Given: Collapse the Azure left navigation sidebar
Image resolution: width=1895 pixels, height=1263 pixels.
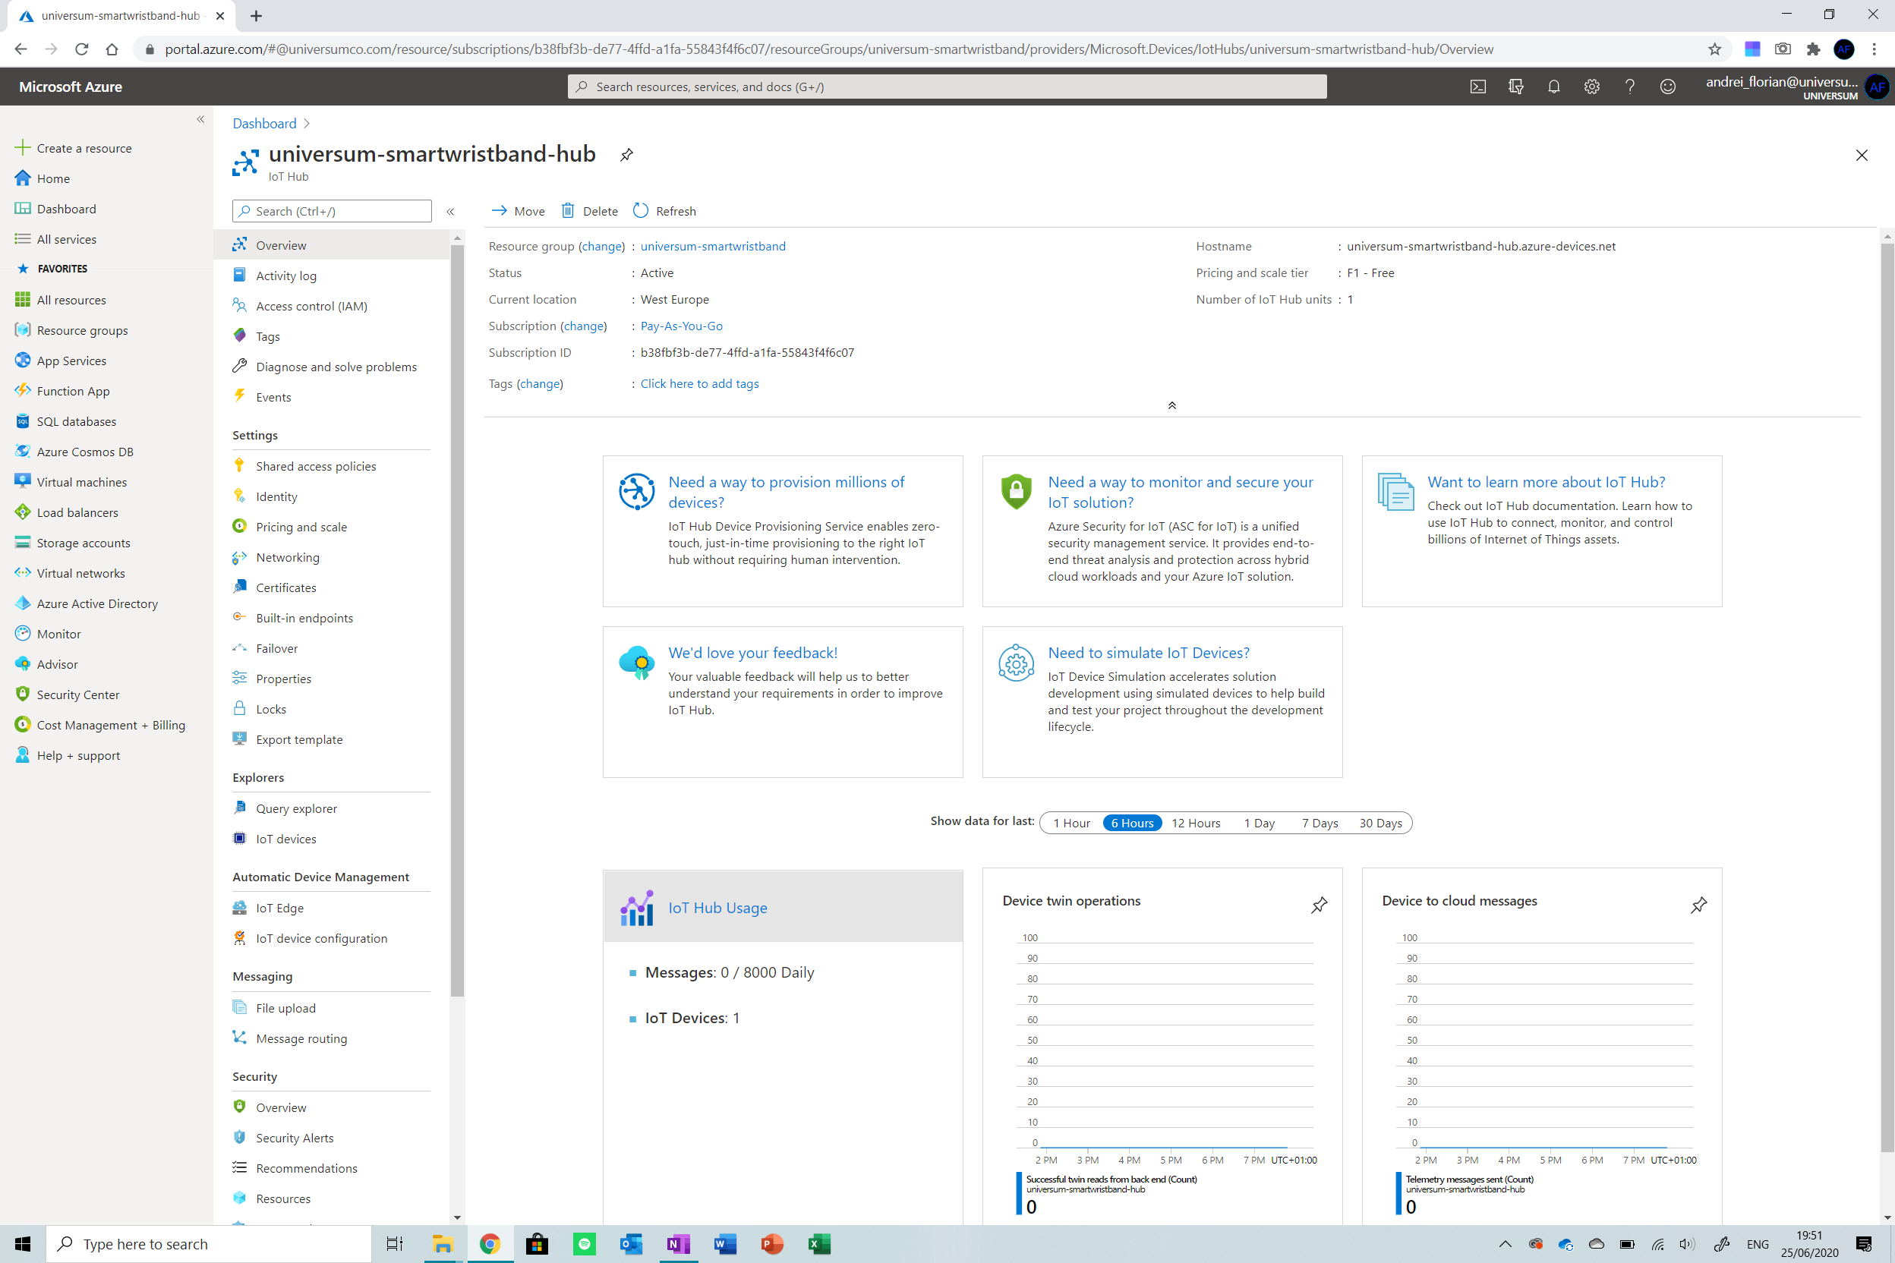Looking at the screenshot, I should 200,119.
